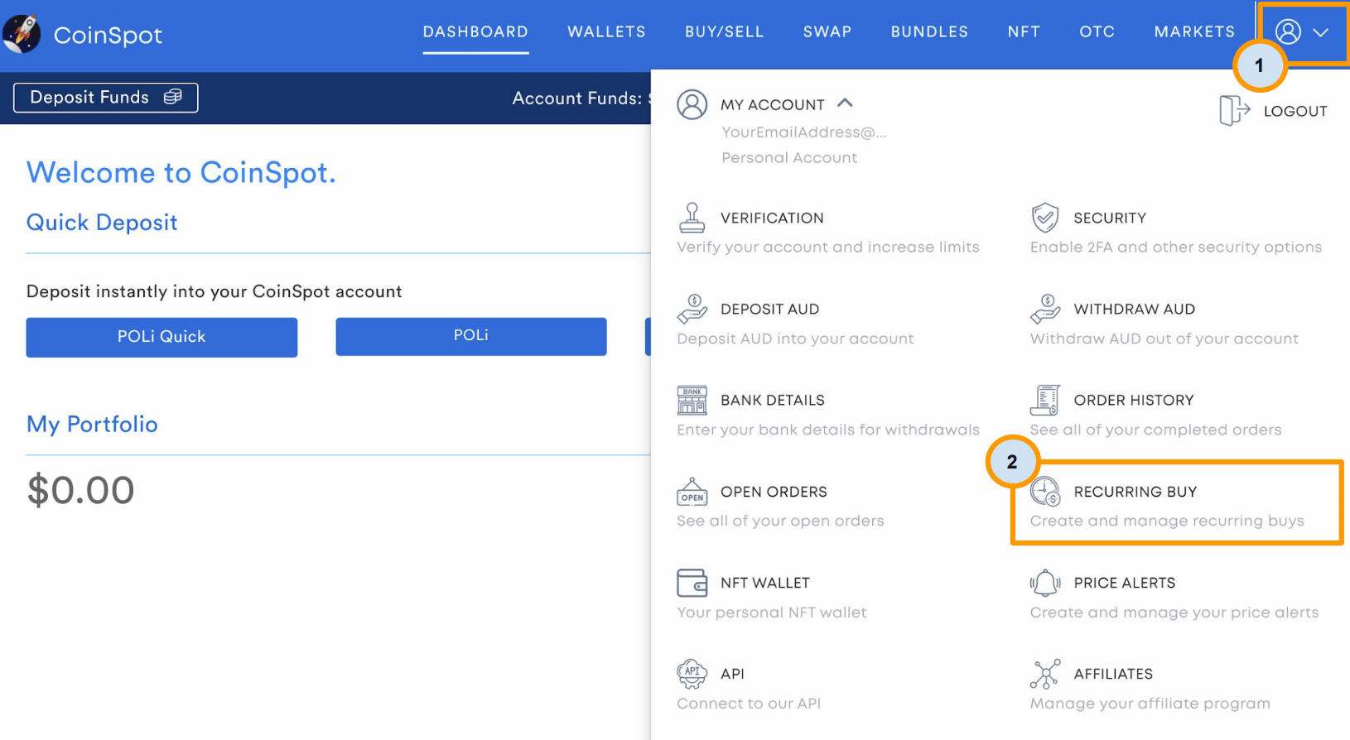The image size is (1350, 740).
Task: Open the Bank Details building icon
Action: coord(692,400)
